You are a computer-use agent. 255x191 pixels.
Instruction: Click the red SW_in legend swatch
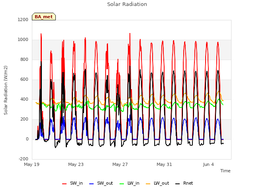[65, 184]
